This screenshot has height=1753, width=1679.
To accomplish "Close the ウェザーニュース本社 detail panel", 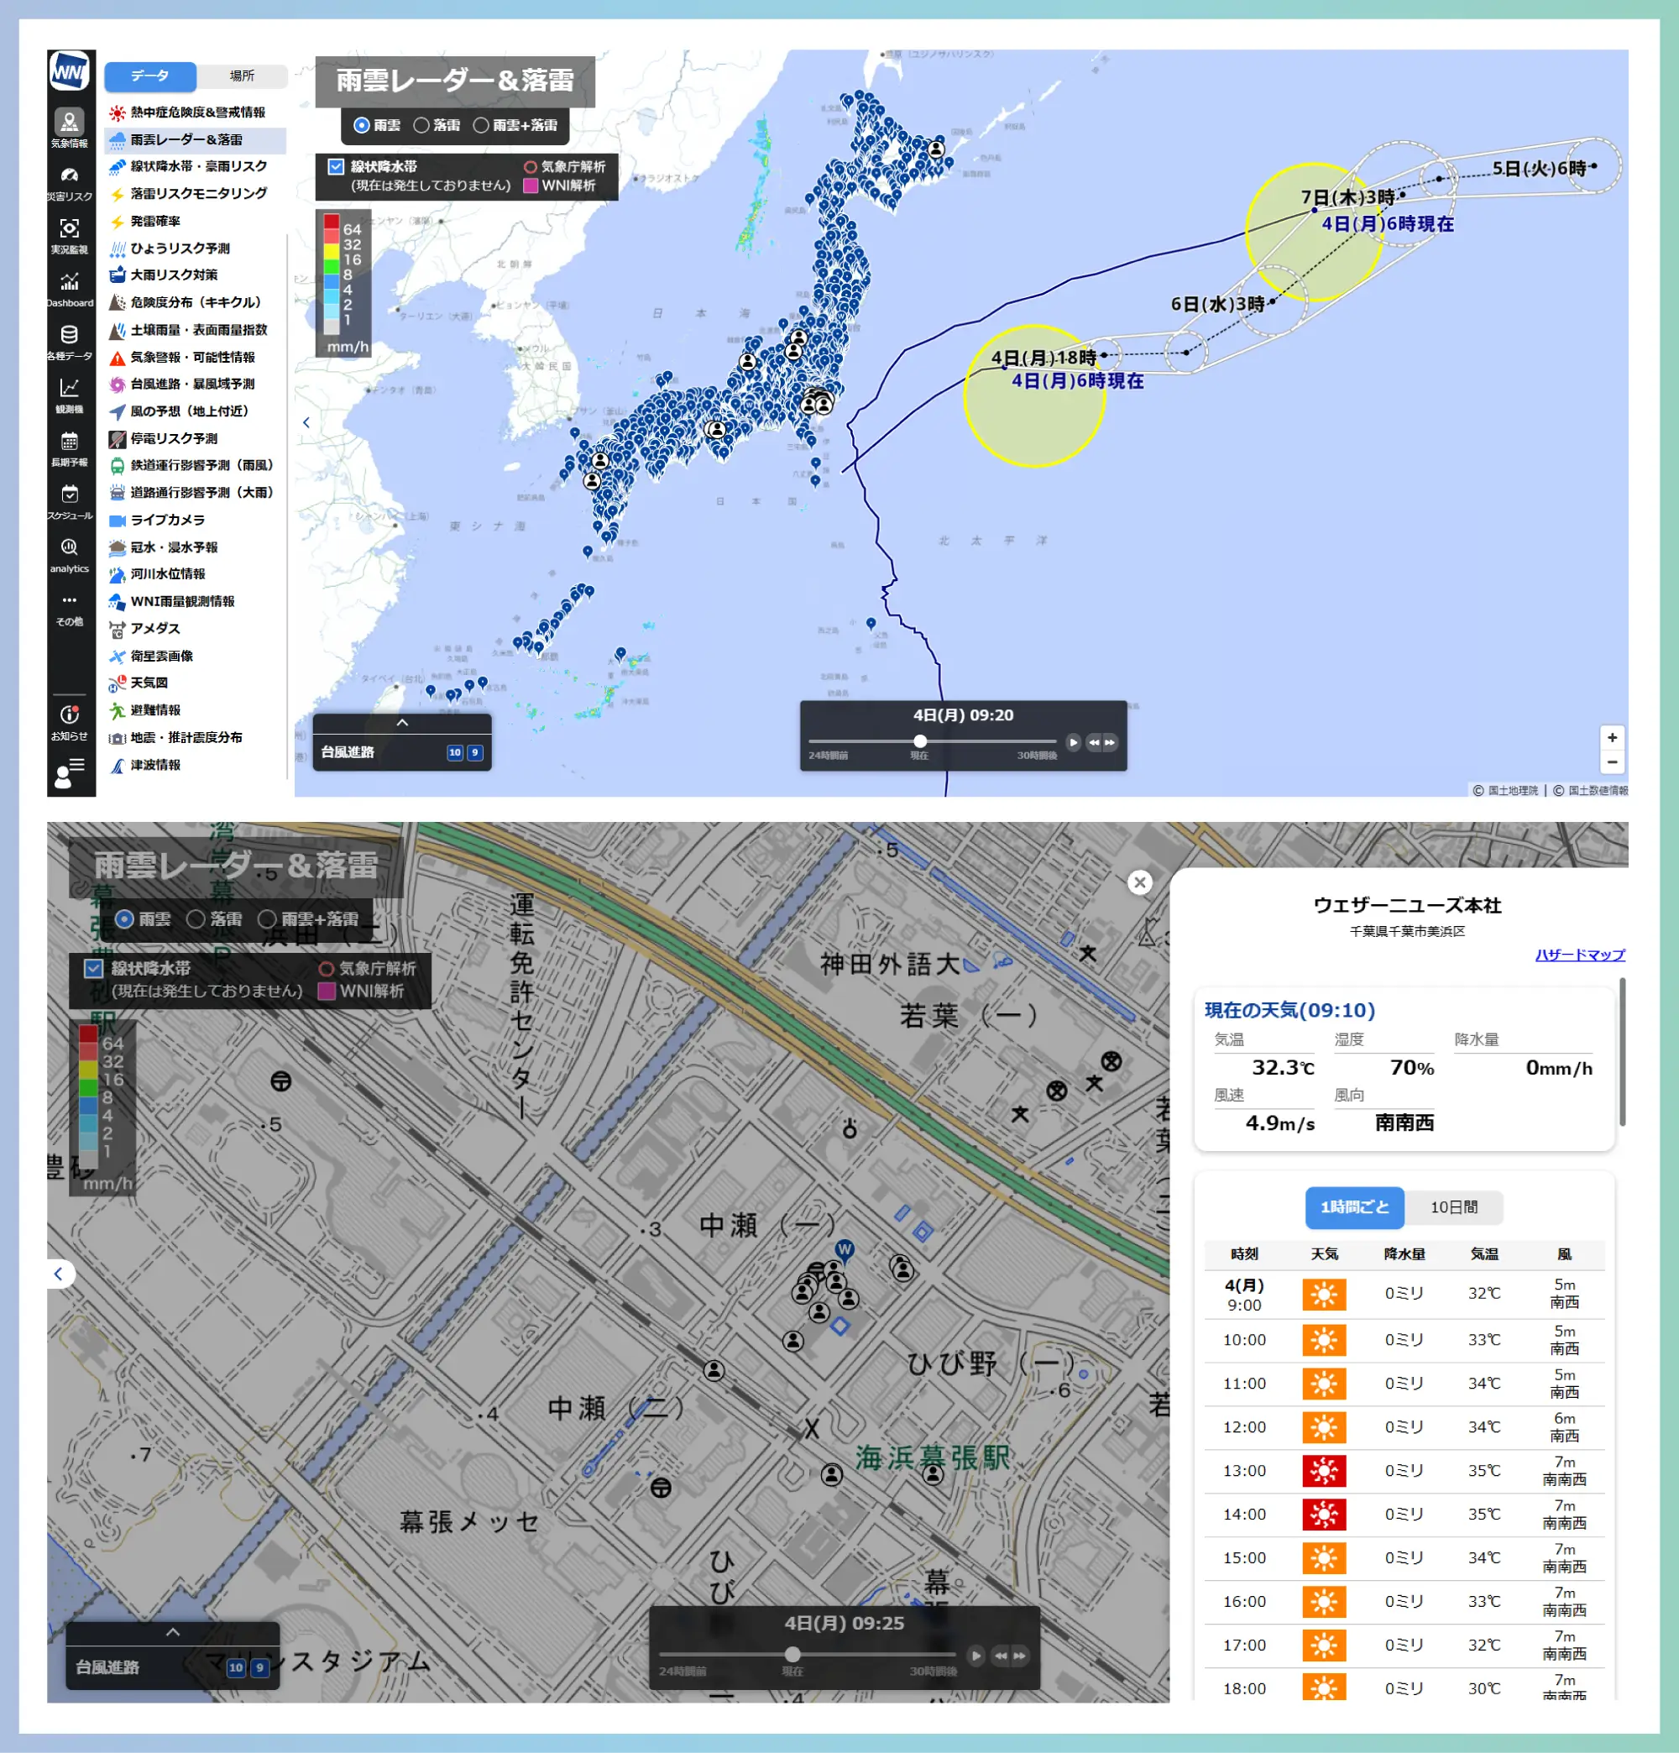I will pyautogui.click(x=1138, y=882).
